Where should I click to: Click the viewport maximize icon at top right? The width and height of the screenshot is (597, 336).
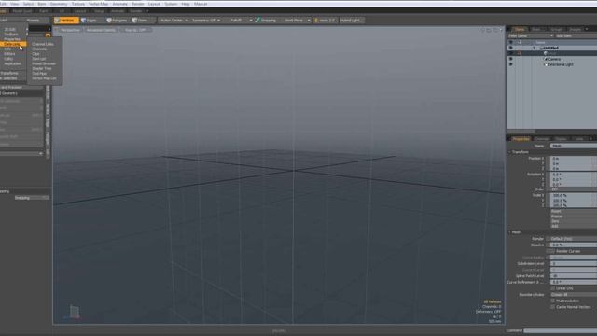coord(495,30)
